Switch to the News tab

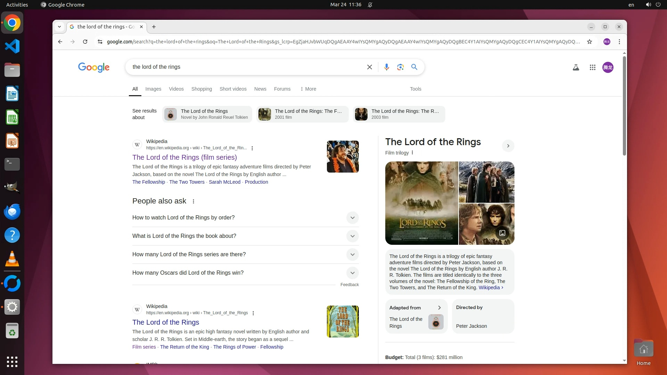260,89
